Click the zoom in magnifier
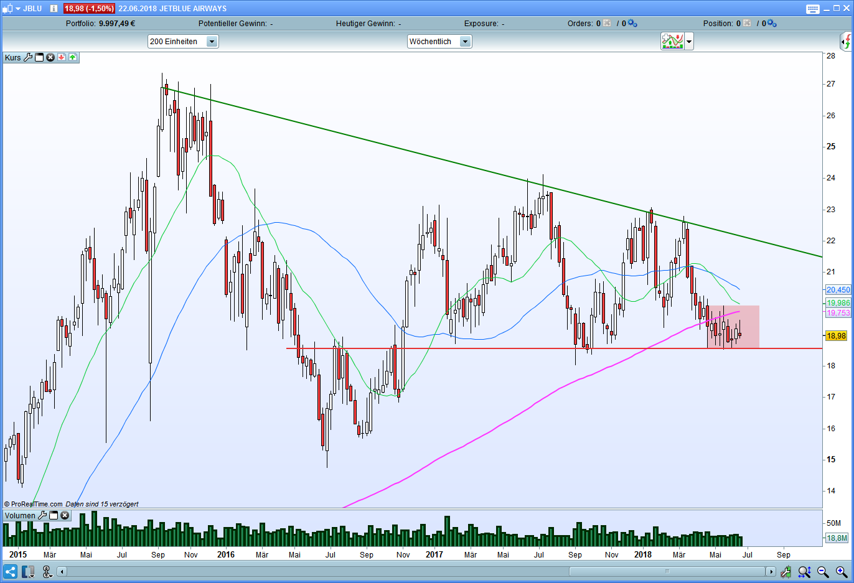This screenshot has width=854, height=583. tap(842, 571)
